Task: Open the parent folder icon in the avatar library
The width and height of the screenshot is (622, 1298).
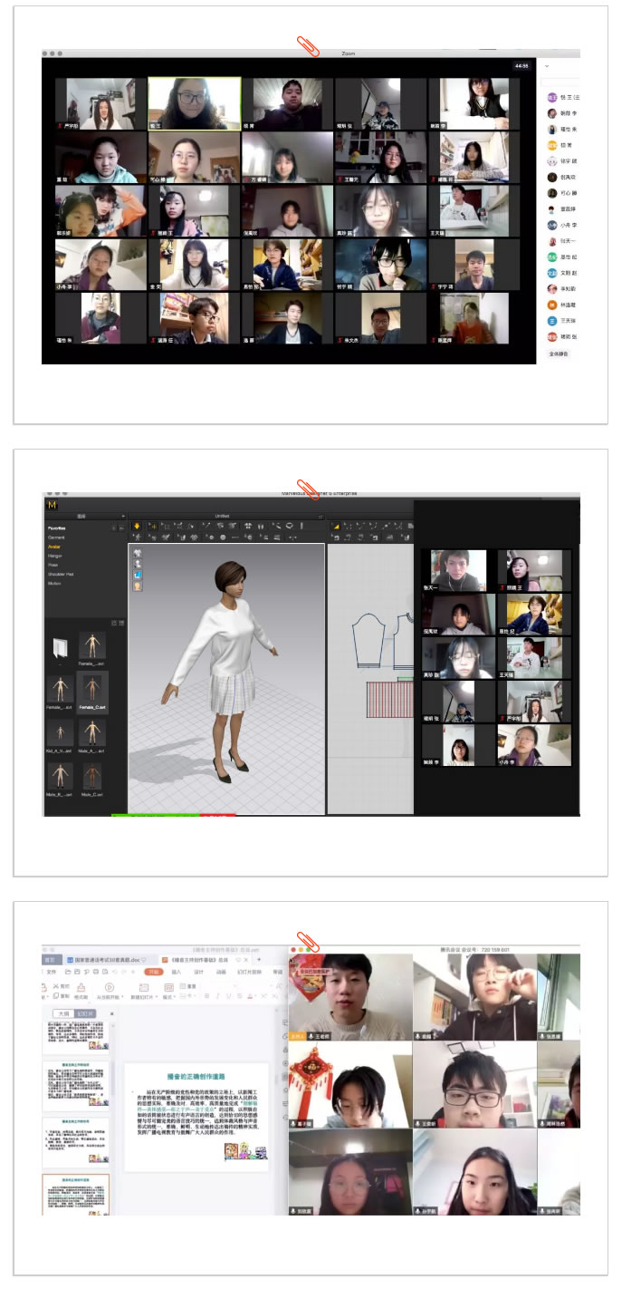Action: tap(61, 648)
